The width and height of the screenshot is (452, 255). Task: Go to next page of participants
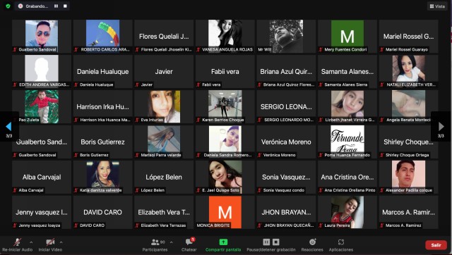[441, 126]
